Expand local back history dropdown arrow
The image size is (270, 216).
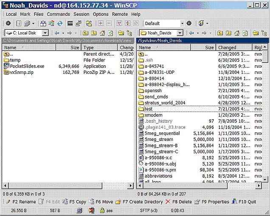(63, 33)
